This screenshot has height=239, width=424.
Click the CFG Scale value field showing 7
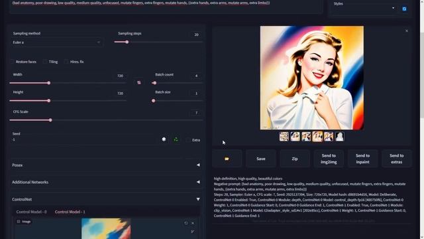point(196,113)
